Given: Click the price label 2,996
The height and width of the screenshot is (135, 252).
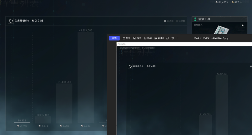Looking at the screenshot, I should [x=64, y=126].
